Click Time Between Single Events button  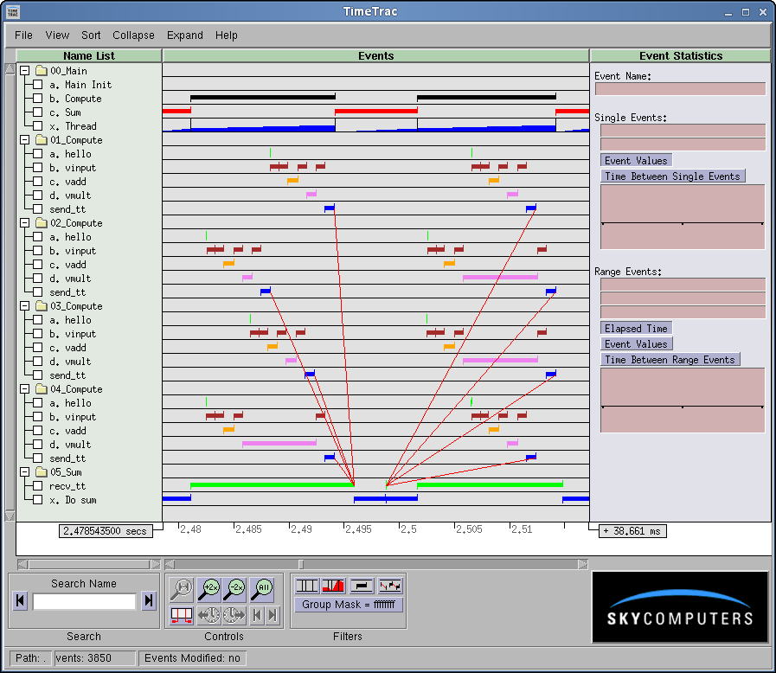point(672,176)
